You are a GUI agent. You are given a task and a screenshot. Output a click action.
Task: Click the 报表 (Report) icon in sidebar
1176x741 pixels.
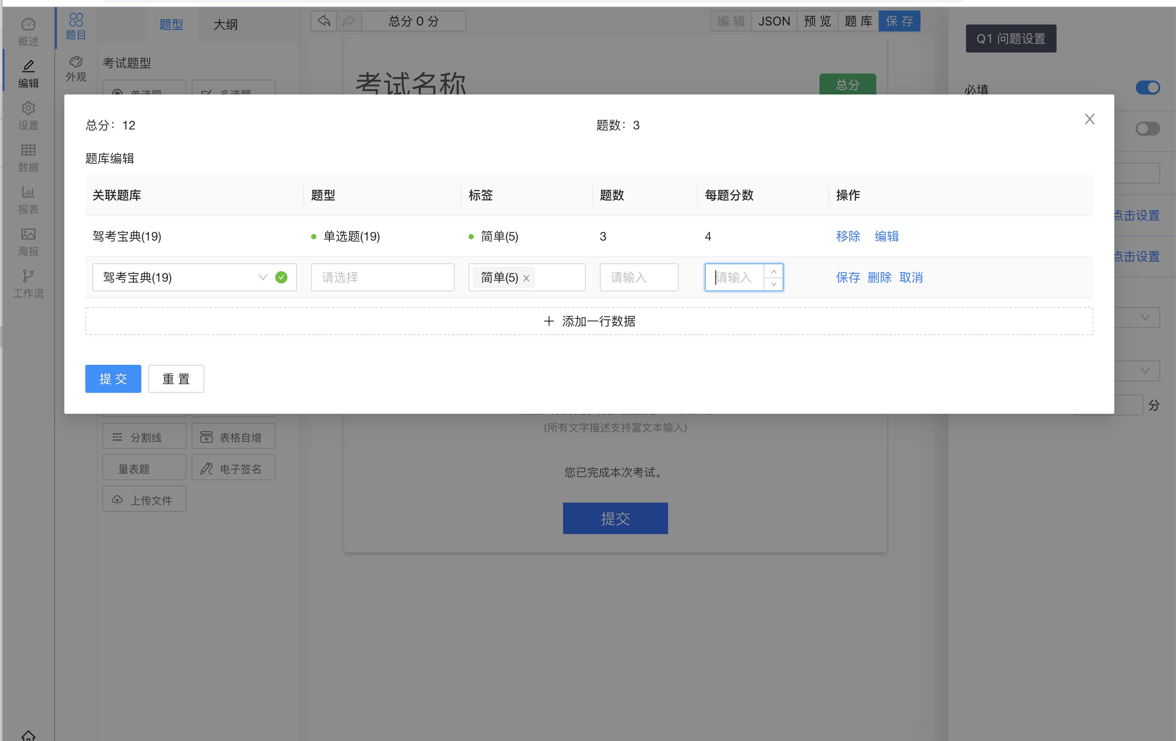coord(27,198)
